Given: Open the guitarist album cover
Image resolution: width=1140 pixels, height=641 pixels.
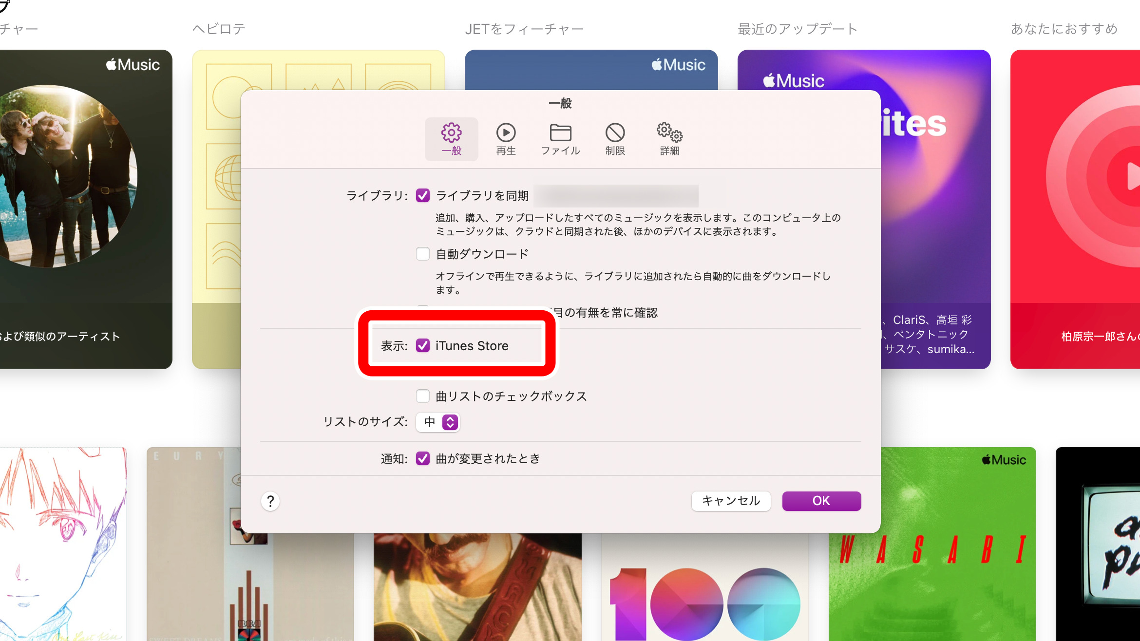Looking at the screenshot, I should pos(477,587).
